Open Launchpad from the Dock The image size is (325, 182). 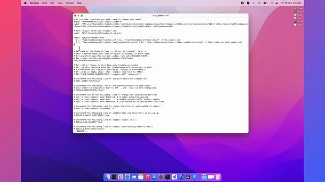(x=121, y=177)
